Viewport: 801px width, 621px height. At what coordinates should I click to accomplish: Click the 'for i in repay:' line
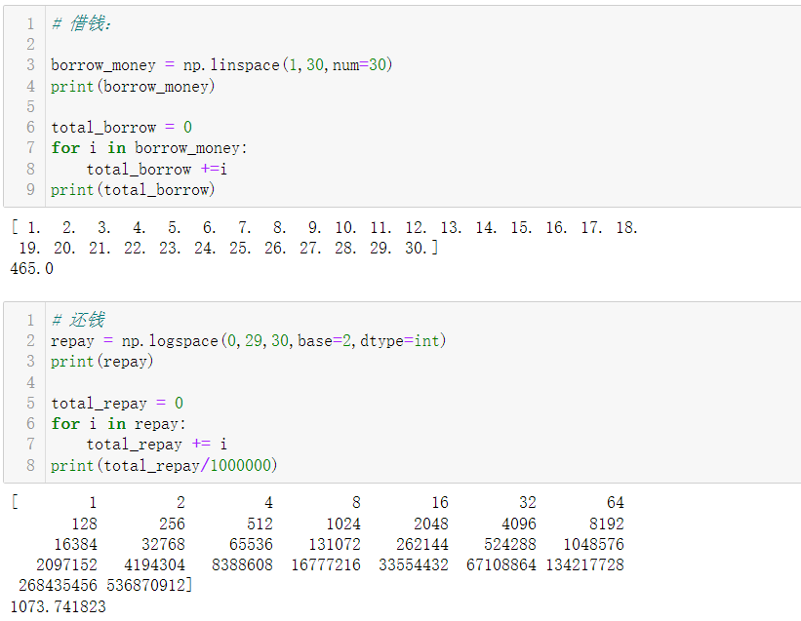tap(118, 423)
